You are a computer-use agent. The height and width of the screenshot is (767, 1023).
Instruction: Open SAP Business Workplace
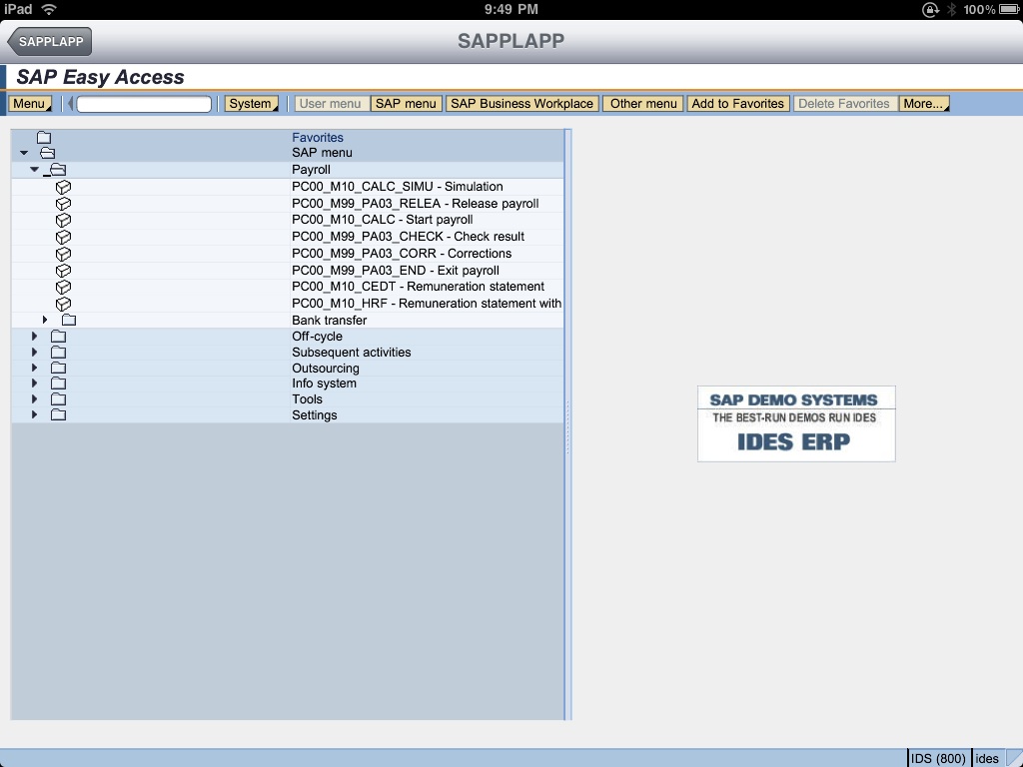click(x=521, y=104)
